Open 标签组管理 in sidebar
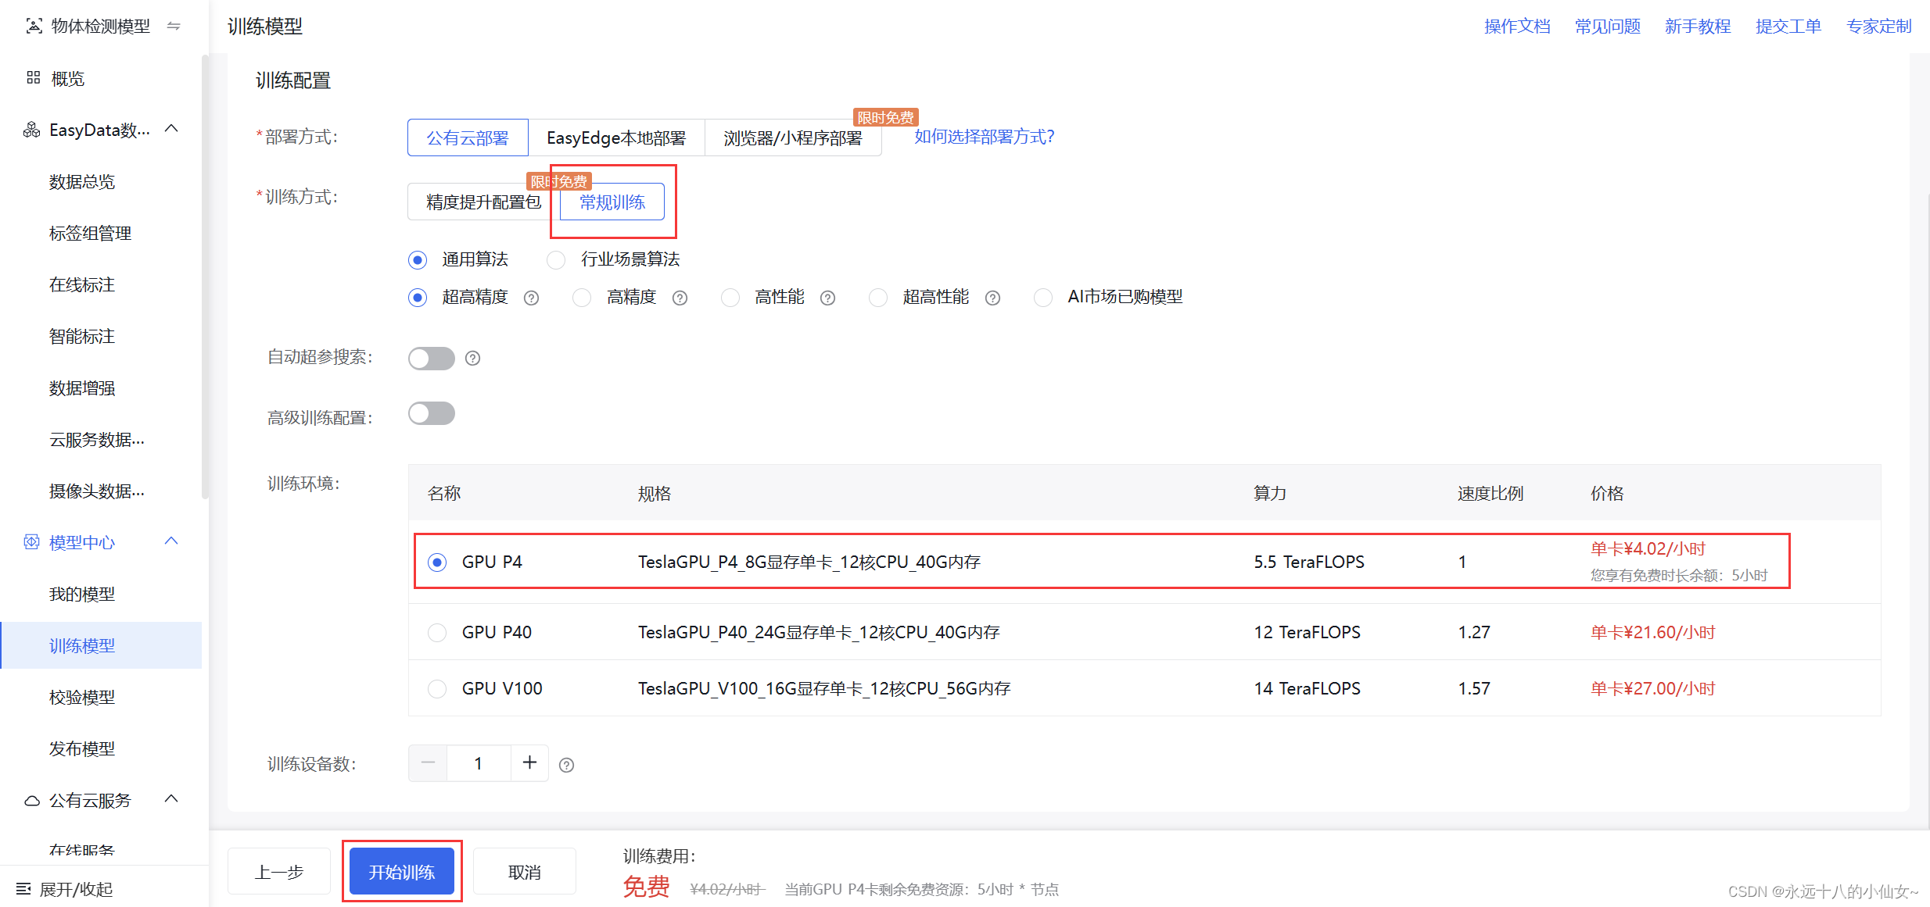The image size is (1930, 907). pos(90,233)
